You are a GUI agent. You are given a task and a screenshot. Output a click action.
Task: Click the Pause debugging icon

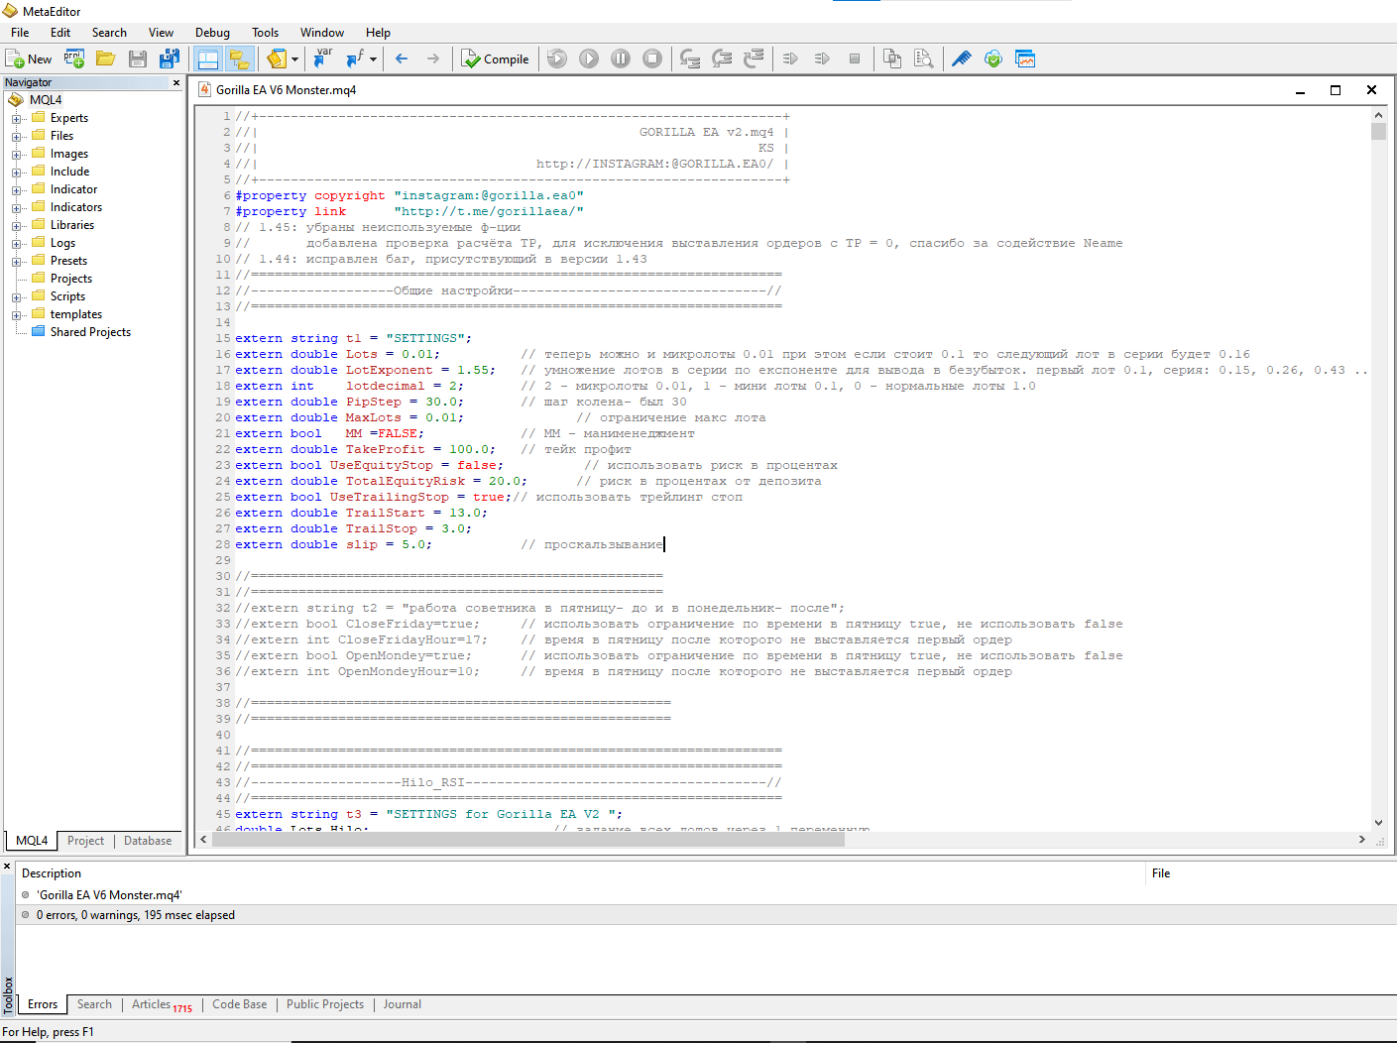pos(621,58)
